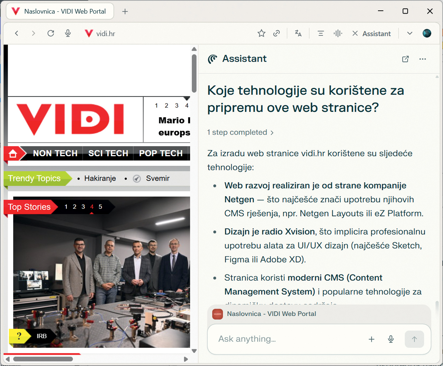Reload the vidi.hr page
Screen dimensions: 443x366
click(x=51, y=33)
